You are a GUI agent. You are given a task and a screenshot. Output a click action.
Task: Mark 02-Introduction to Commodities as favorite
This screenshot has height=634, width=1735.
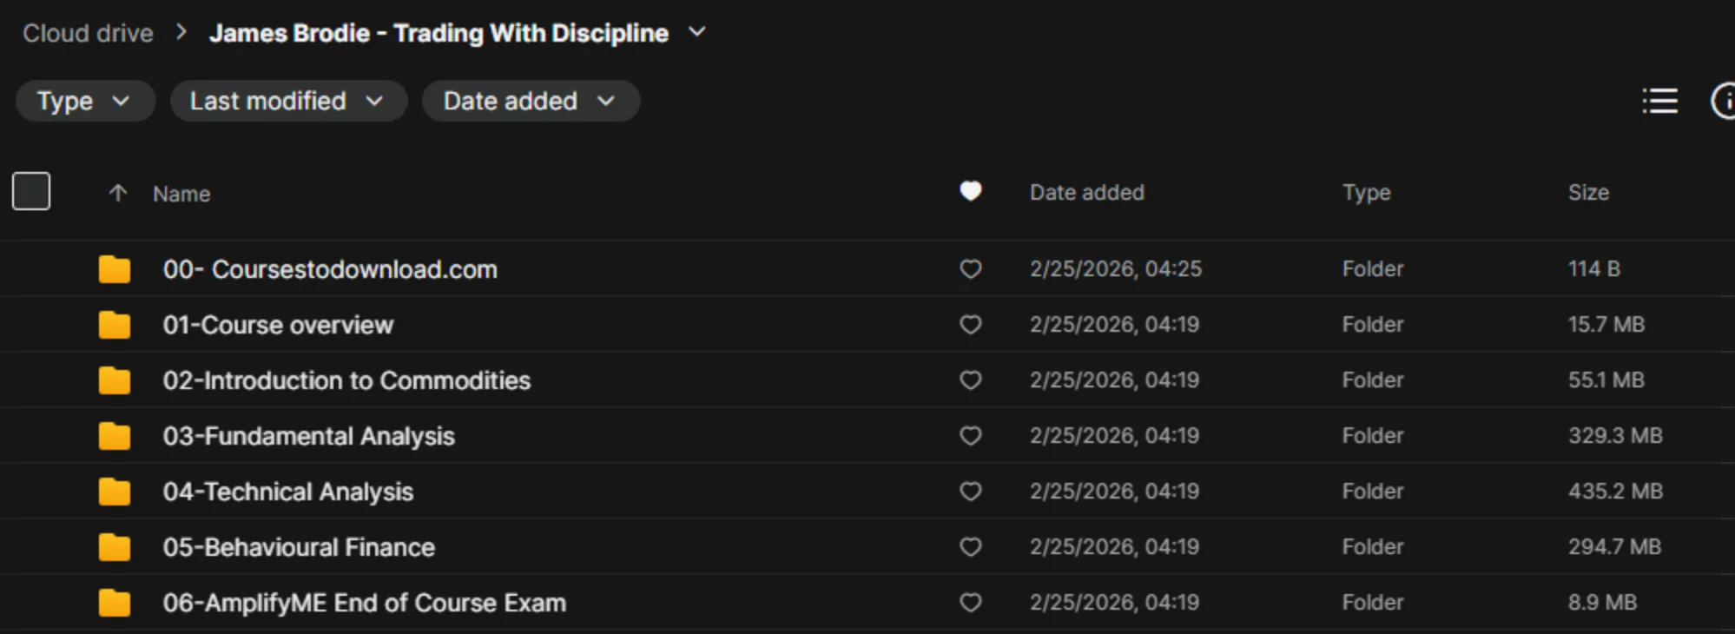pos(970,380)
